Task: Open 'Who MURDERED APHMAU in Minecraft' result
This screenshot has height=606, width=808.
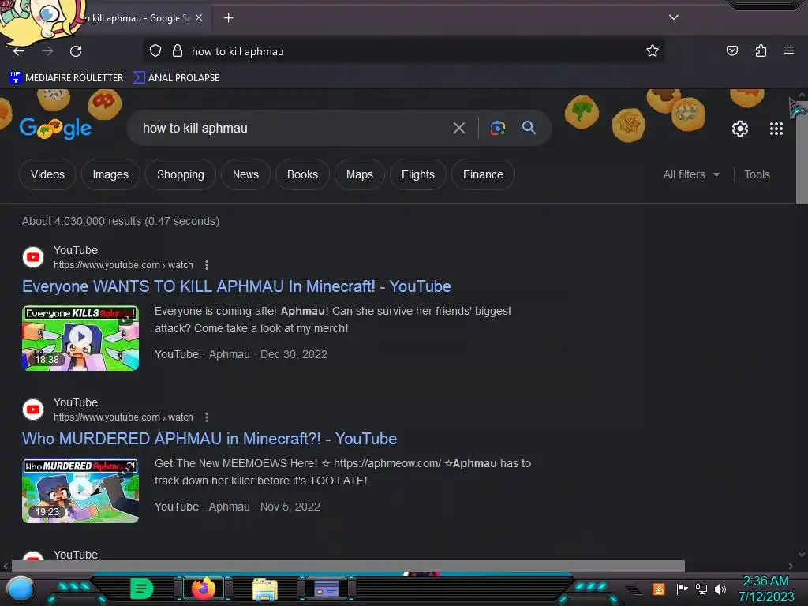Action: [x=209, y=439]
